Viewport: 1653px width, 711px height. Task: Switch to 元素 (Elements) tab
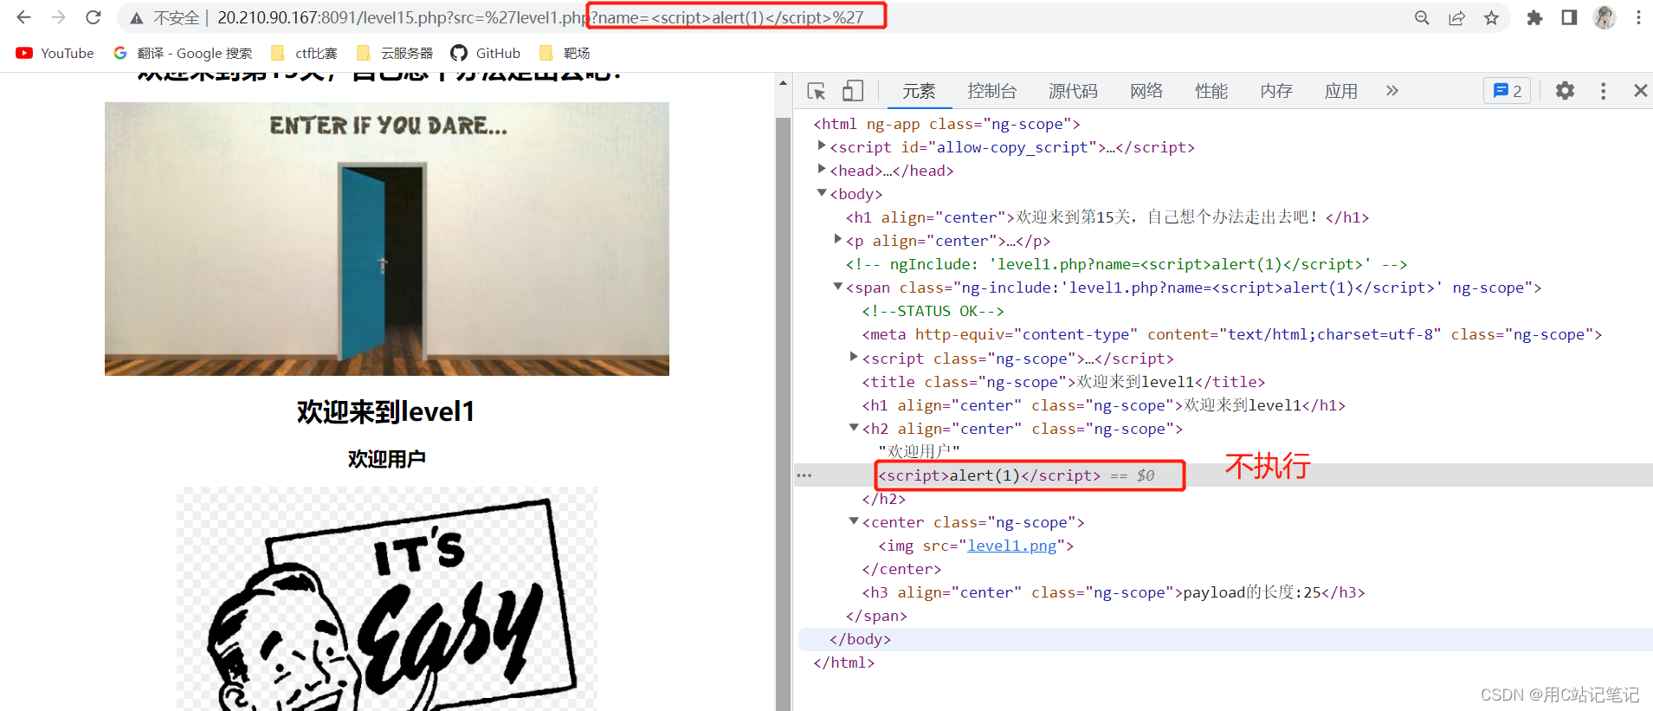coord(919,91)
